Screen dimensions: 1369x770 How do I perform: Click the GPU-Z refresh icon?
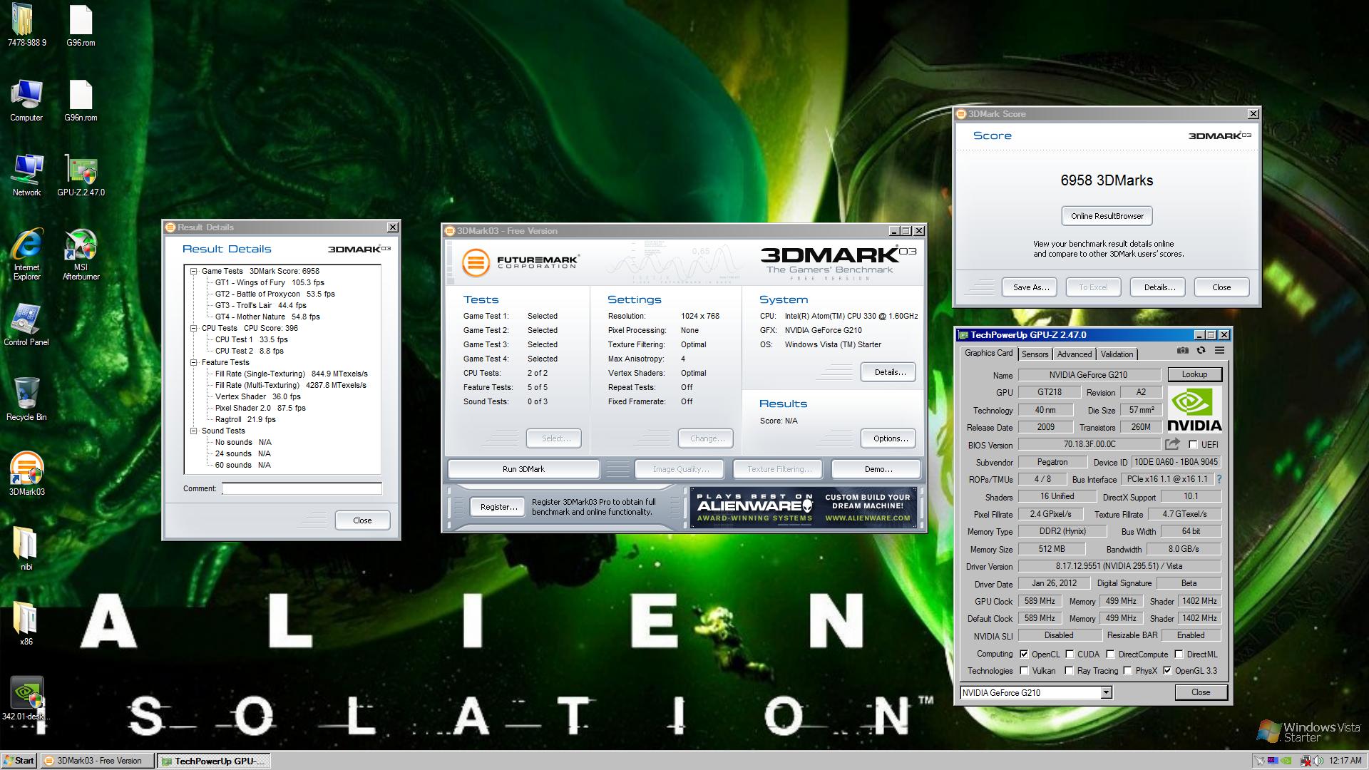tap(1201, 351)
